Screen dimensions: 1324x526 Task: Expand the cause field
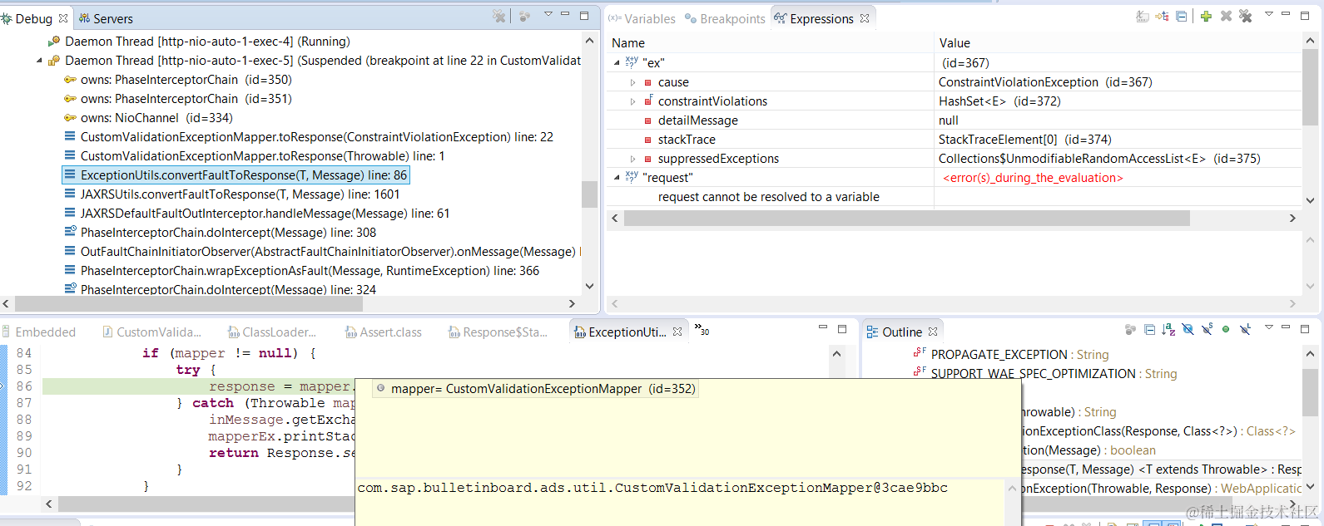pyautogui.click(x=632, y=82)
